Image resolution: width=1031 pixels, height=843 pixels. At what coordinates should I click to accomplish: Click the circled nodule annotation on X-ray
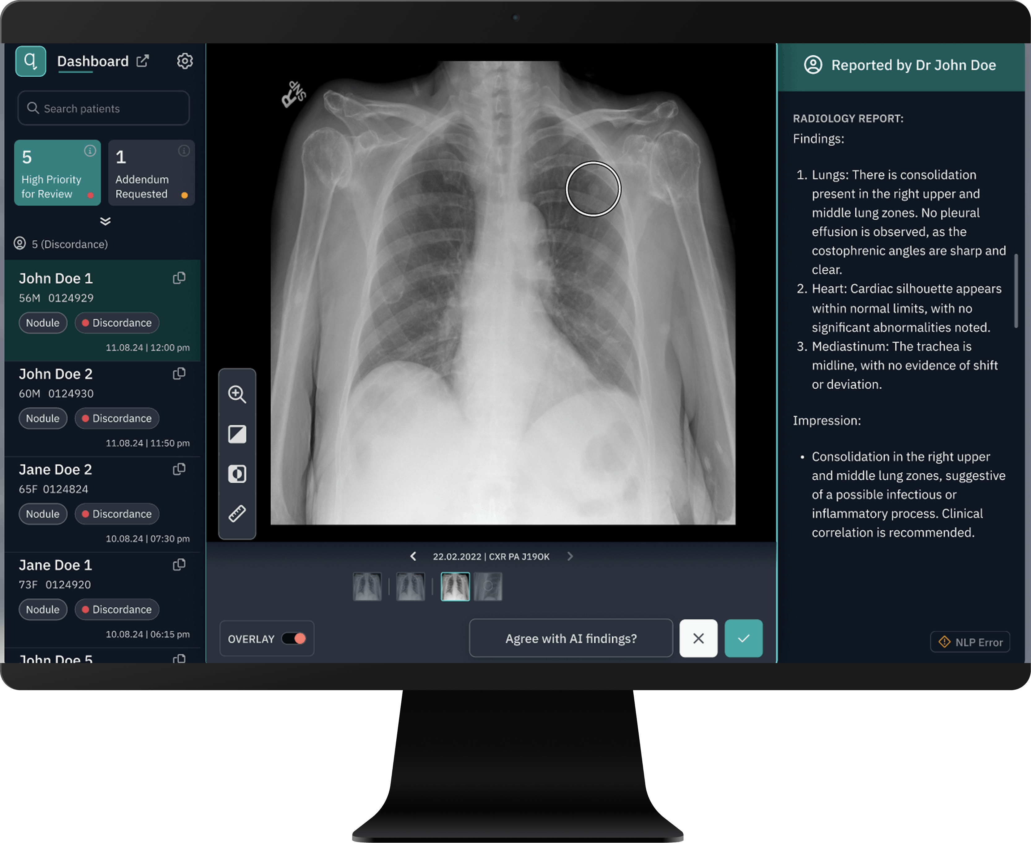(593, 189)
